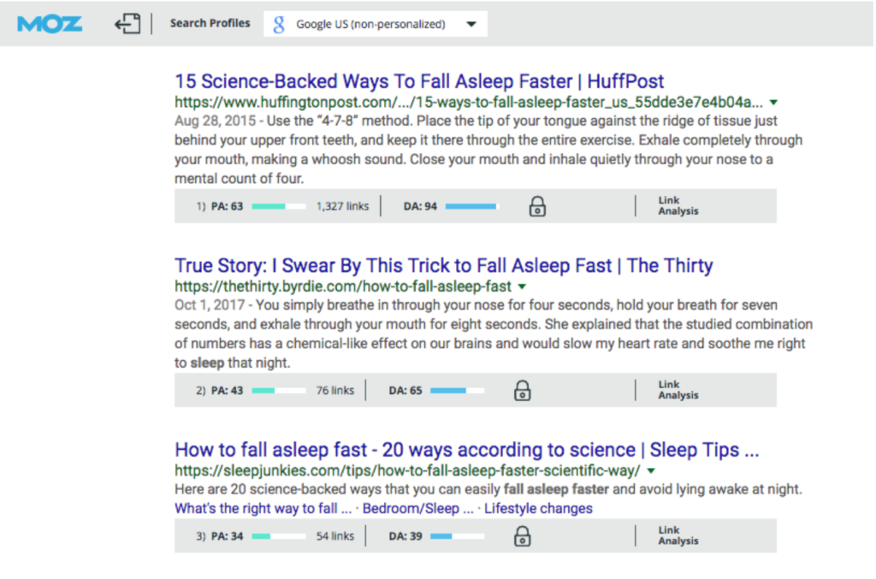The width and height of the screenshot is (876, 579).
Task: Click the DA: 94 label
Action: (x=420, y=206)
